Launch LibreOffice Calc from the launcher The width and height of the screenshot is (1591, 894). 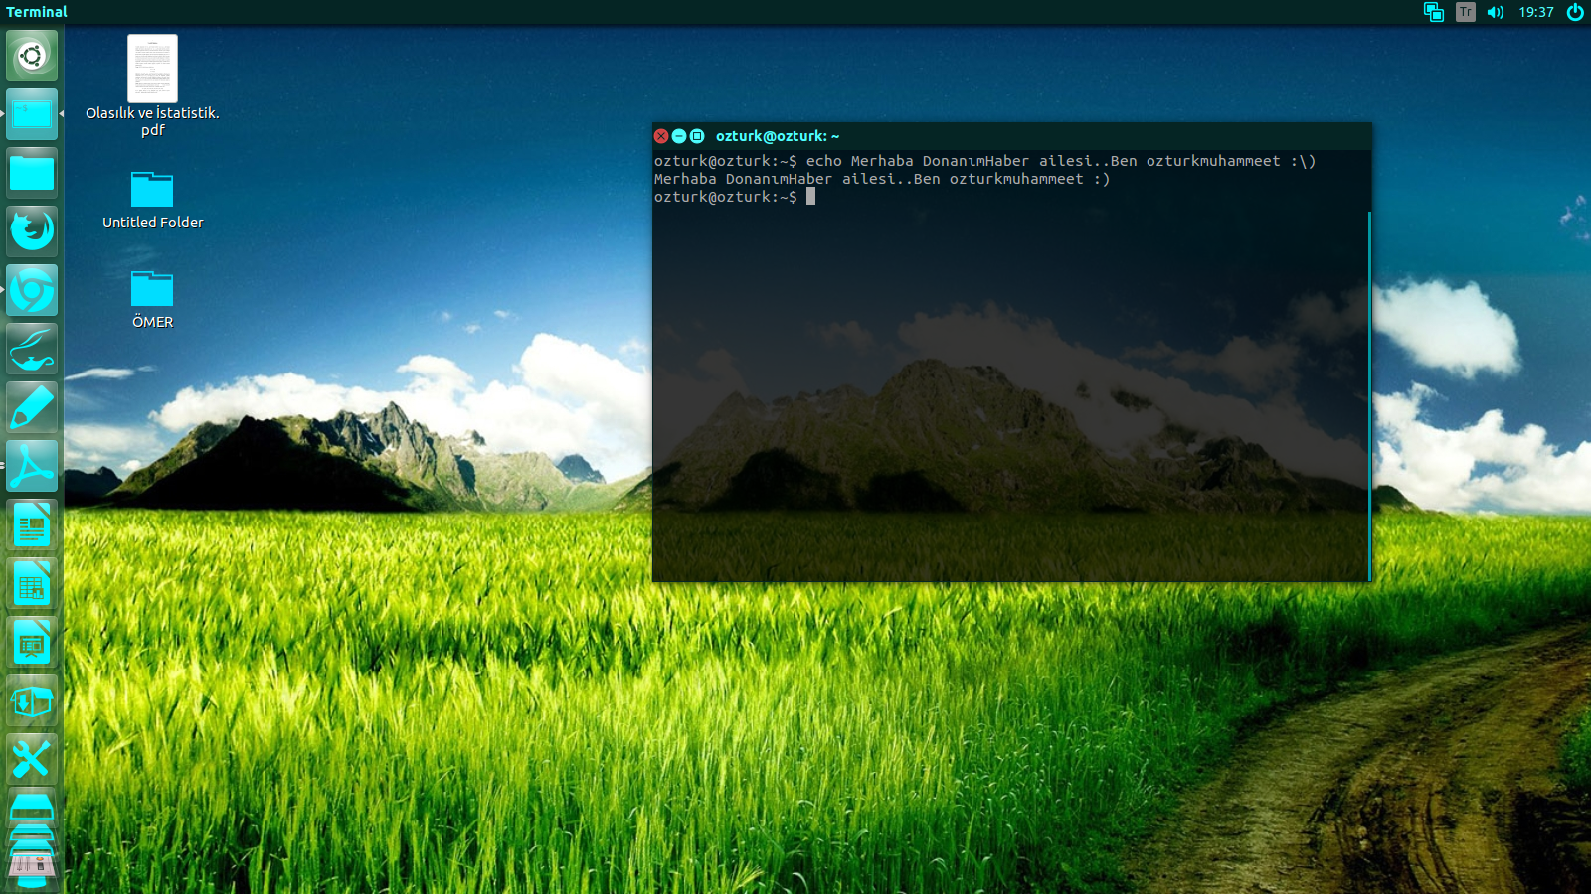click(x=32, y=583)
